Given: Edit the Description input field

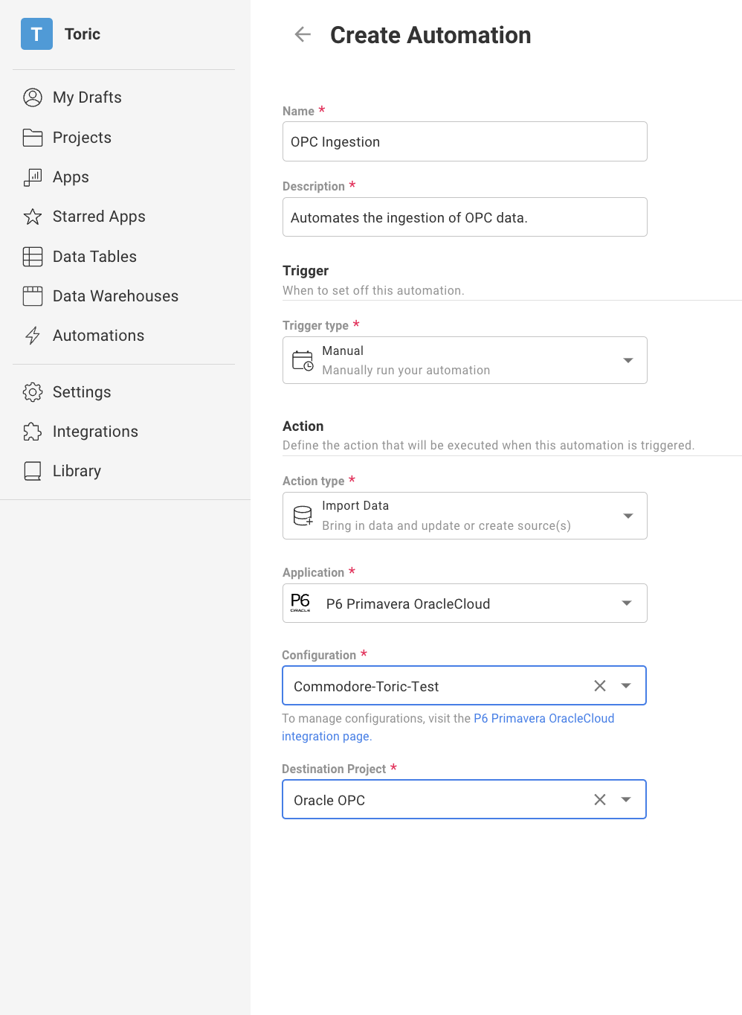Looking at the screenshot, I should pos(465,217).
